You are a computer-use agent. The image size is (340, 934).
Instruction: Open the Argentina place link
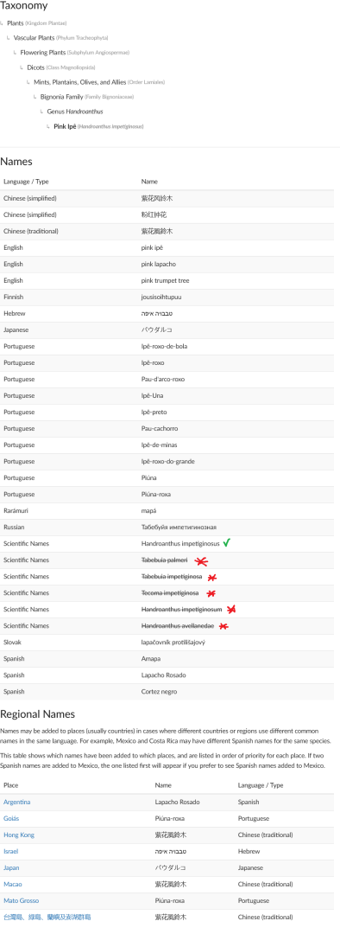coord(16,803)
